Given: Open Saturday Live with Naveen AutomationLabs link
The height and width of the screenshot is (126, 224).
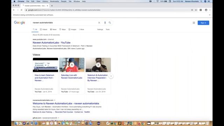Looking at the screenshot, I should click(72, 76).
